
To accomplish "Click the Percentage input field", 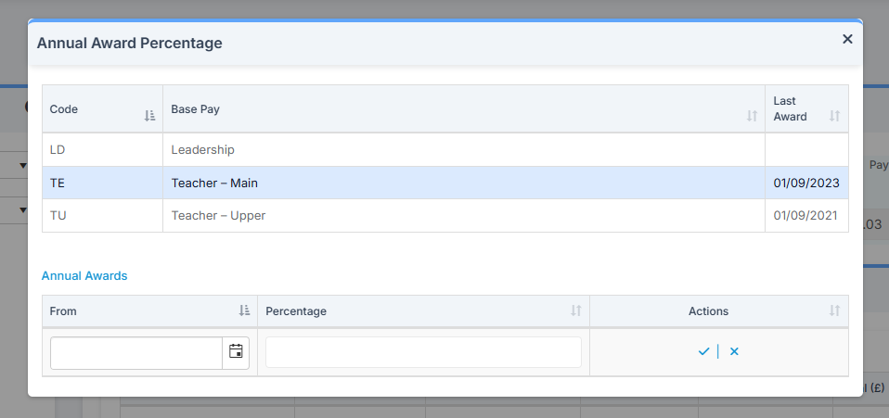I will point(423,352).
